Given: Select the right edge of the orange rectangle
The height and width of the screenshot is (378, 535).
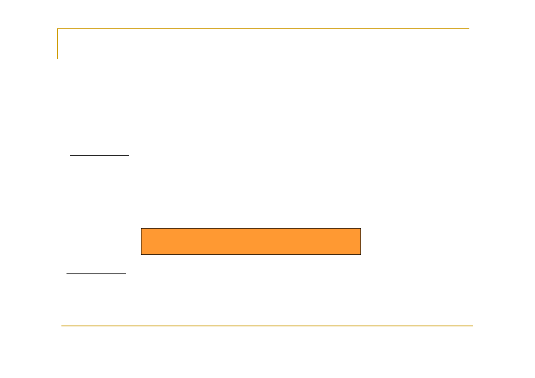Looking at the screenshot, I should pos(360,241).
